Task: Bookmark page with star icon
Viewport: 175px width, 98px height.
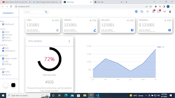Action: 151,7
